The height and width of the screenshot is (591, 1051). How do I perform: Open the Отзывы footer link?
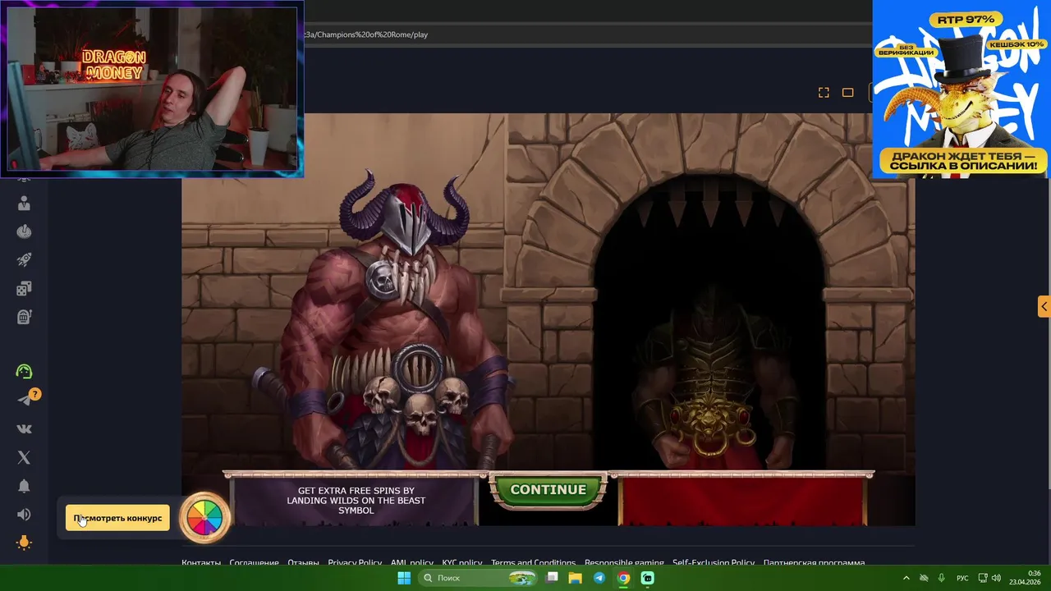click(x=303, y=563)
